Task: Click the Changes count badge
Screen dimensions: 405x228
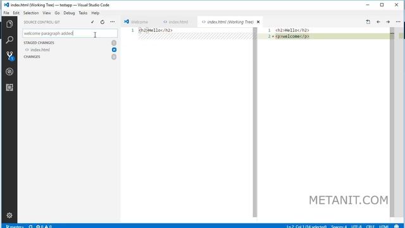Action: pyautogui.click(x=114, y=56)
